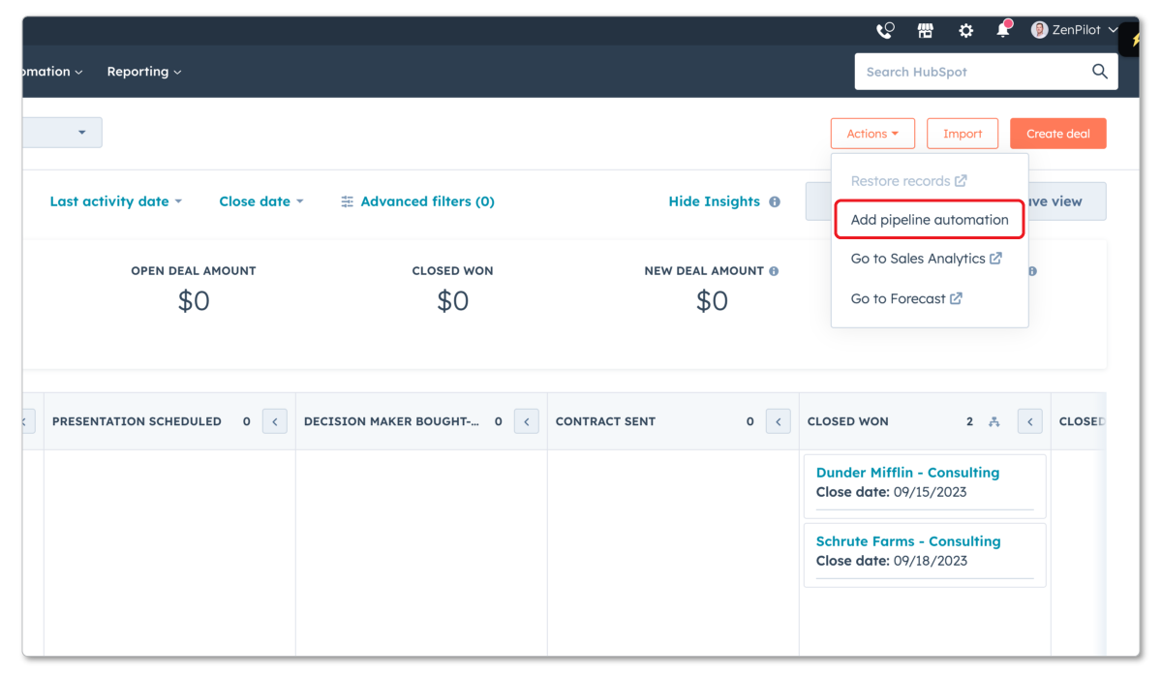Click the pipeline automation icon on Closed Won column
The width and height of the screenshot is (1162, 678).
[x=994, y=421]
